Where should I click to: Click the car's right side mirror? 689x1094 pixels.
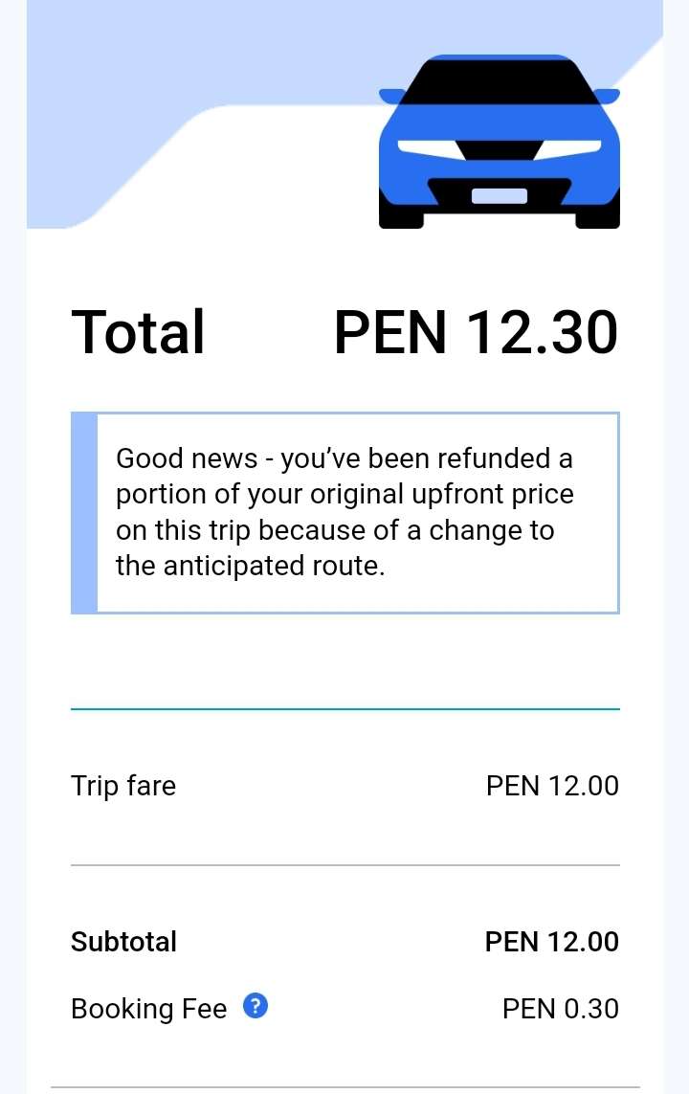tap(607, 96)
